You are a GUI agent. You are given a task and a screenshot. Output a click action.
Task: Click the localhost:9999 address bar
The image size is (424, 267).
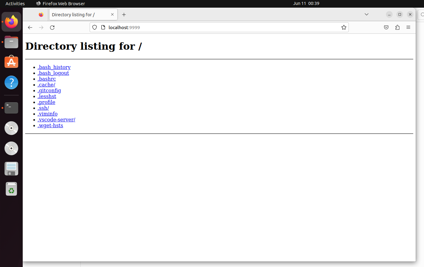pos(215,28)
